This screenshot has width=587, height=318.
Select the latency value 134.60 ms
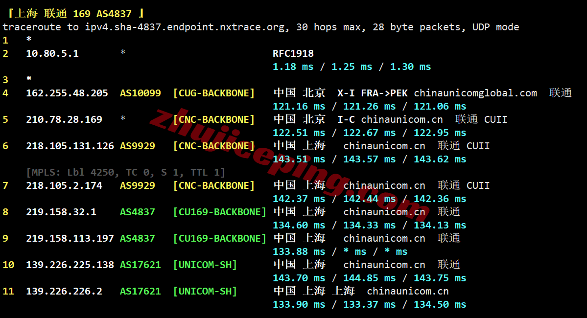[x=299, y=226]
